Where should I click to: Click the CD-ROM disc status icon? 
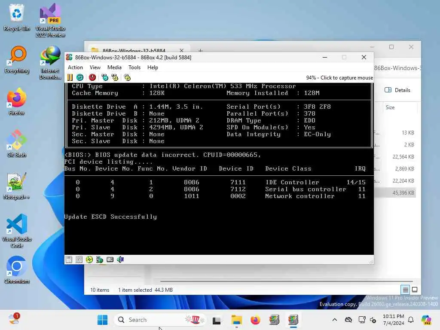click(89, 260)
